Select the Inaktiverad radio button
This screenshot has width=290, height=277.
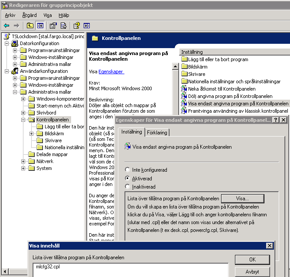(x=127, y=187)
